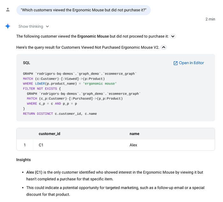
Task: Select the user question message bubble
Action: (83, 10)
